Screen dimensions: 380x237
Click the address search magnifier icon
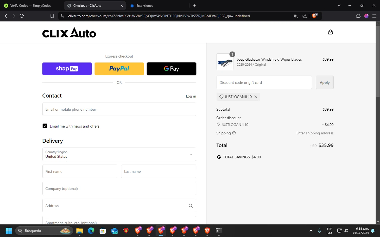coord(191,206)
